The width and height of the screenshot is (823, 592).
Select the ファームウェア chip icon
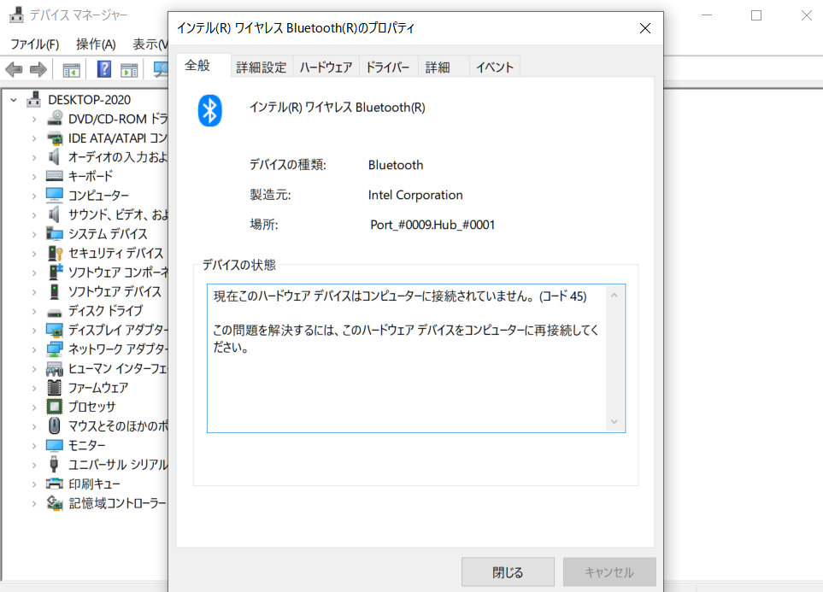[55, 387]
